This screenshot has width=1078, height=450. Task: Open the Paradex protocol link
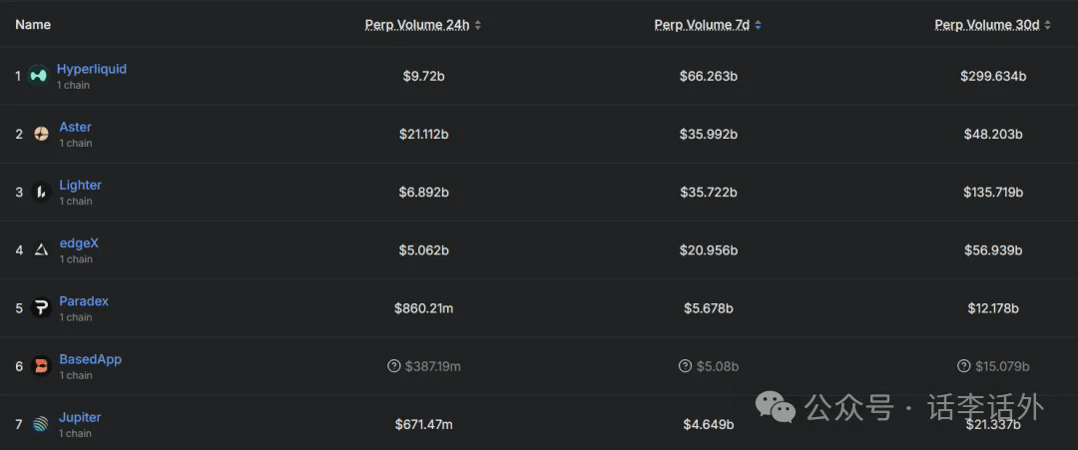[84, 301]
